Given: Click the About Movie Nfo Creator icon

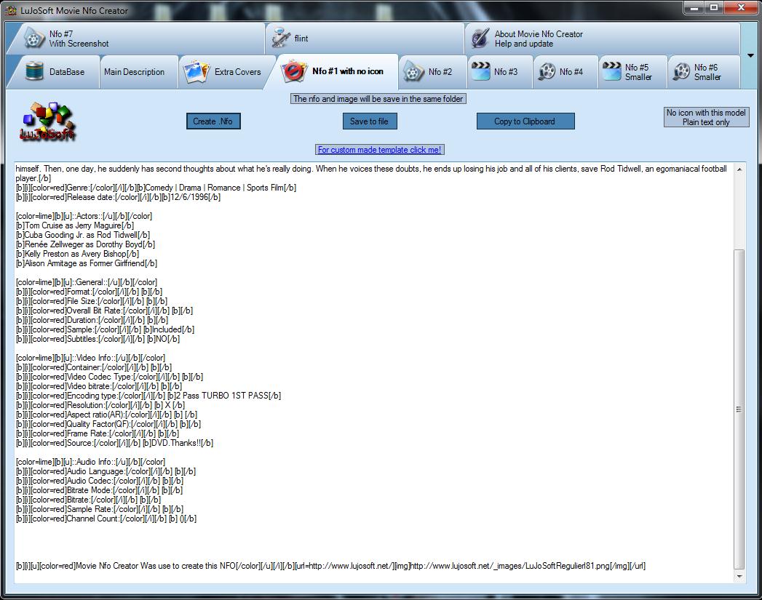Looking at the screenshot, I should pos(480,38).
